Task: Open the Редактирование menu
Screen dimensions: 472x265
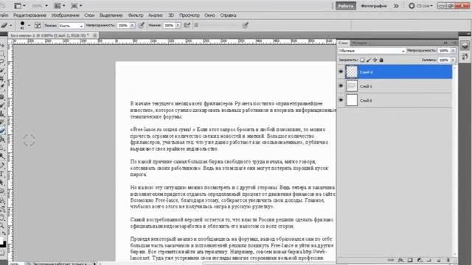Action: coord(29,15)
